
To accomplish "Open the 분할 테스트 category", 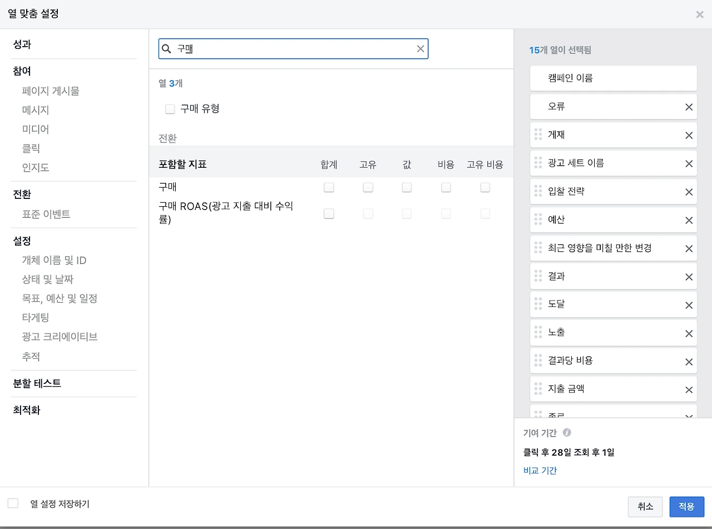I will tap(37, 383).
